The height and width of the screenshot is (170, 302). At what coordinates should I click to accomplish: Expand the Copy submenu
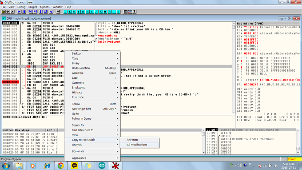(93, 58)
